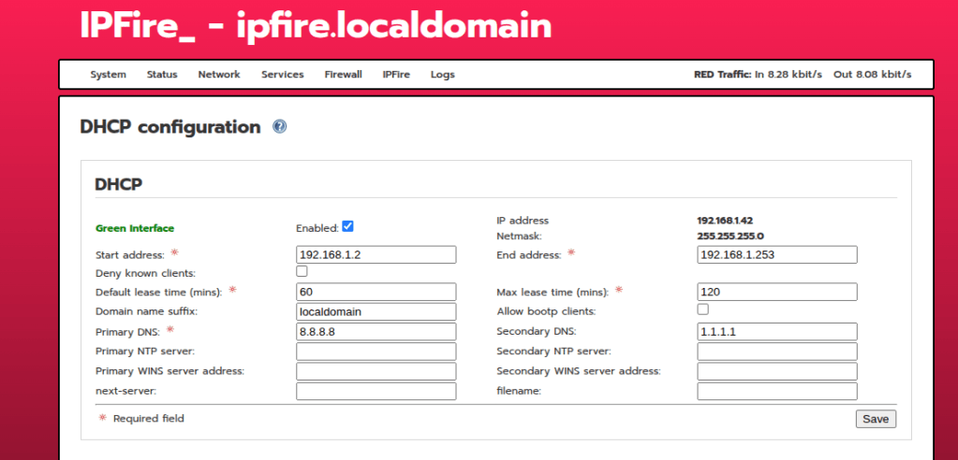The image size is (958, 460).
Task: Click the Primary DNS input box
Action: pos(376,331)
